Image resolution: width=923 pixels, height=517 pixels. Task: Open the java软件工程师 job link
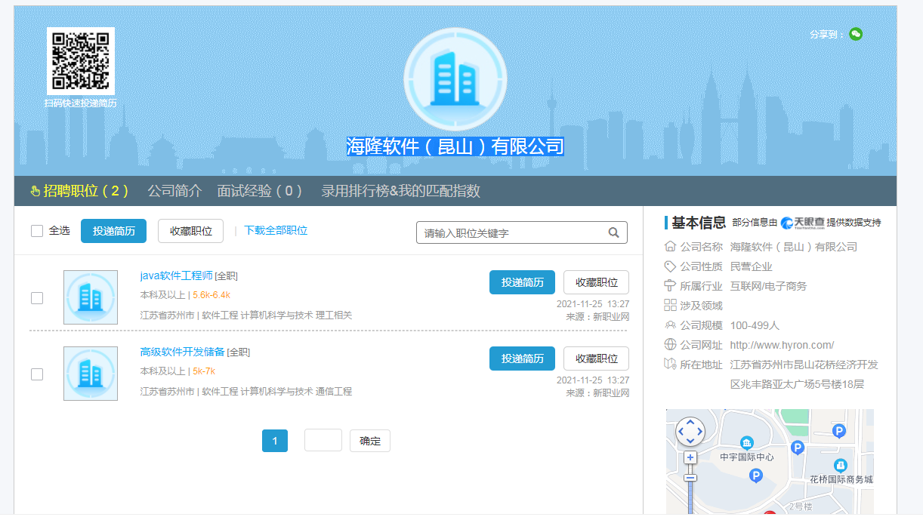click(x=176, y=275)
